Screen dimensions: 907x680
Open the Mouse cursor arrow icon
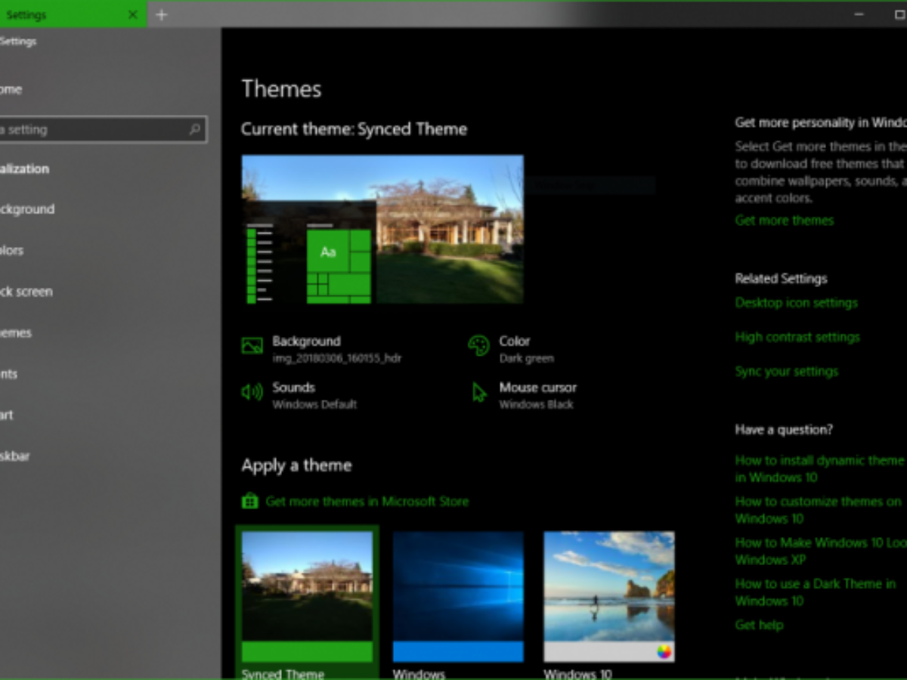click(x=479, y=392)
